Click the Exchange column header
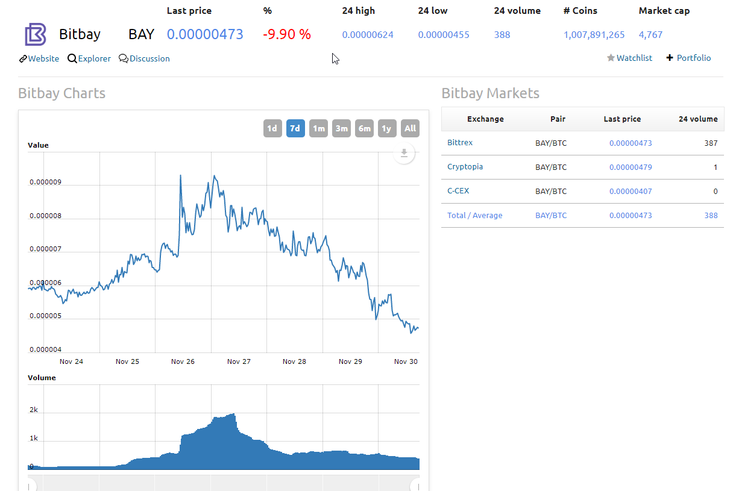This screenshot has width=730, height=491. point(485,119)
